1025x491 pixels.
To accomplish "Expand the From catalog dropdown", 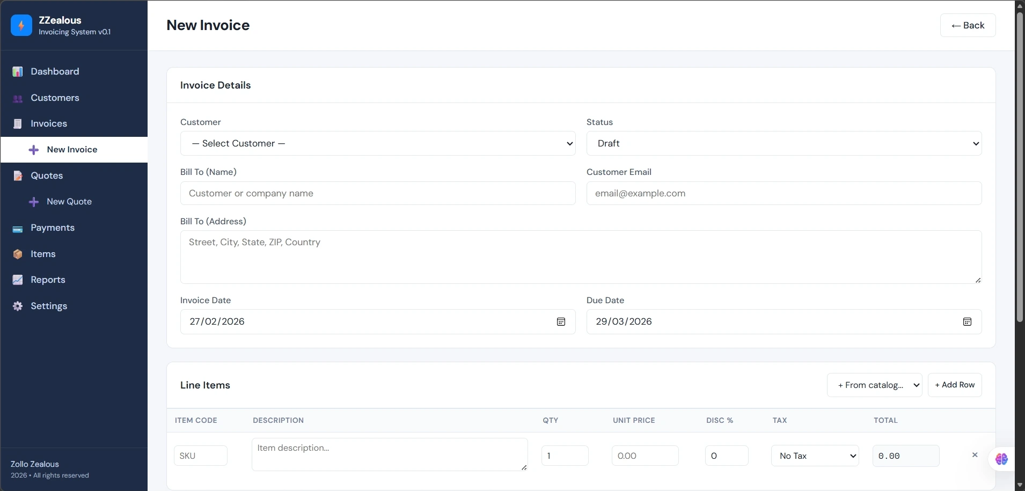I will coord(875,385).
